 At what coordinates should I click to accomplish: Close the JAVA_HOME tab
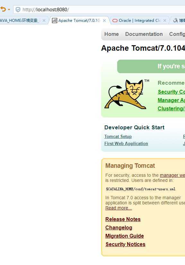44,21
